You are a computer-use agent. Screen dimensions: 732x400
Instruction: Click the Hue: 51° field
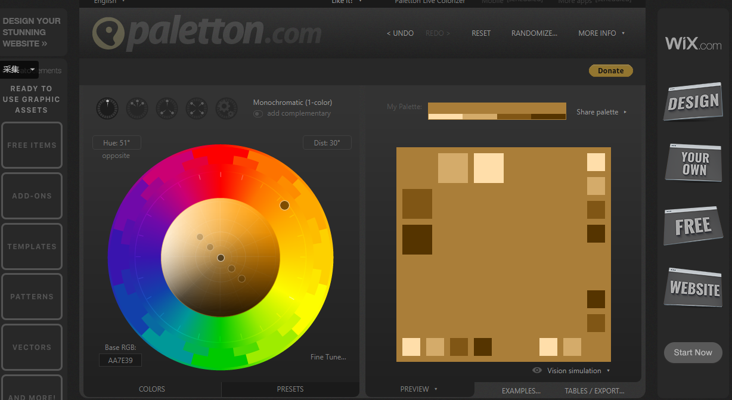[x=117, y=142]
